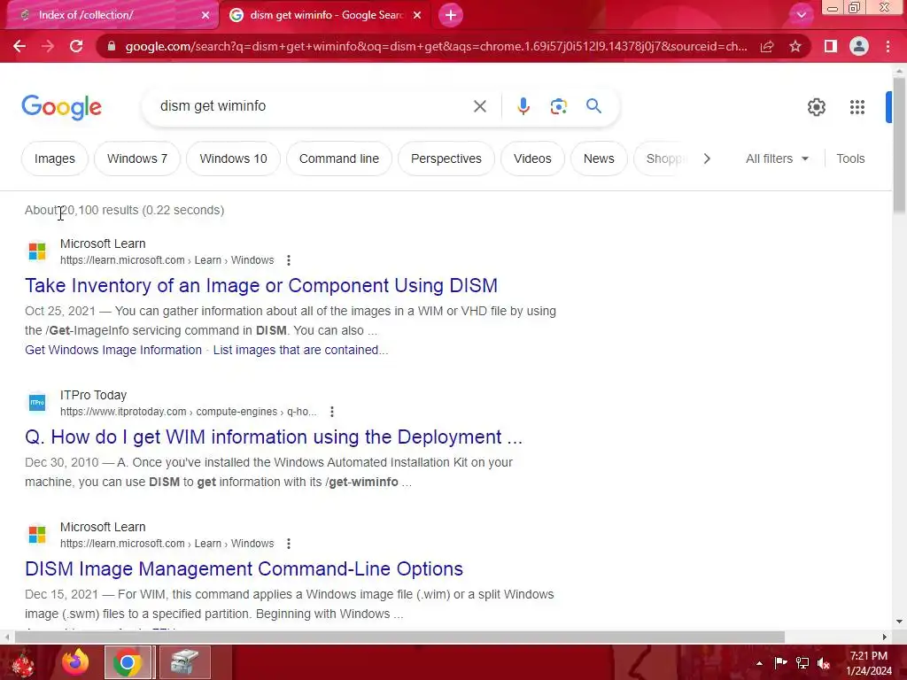Select the Command line filter chip

(339, 158)
